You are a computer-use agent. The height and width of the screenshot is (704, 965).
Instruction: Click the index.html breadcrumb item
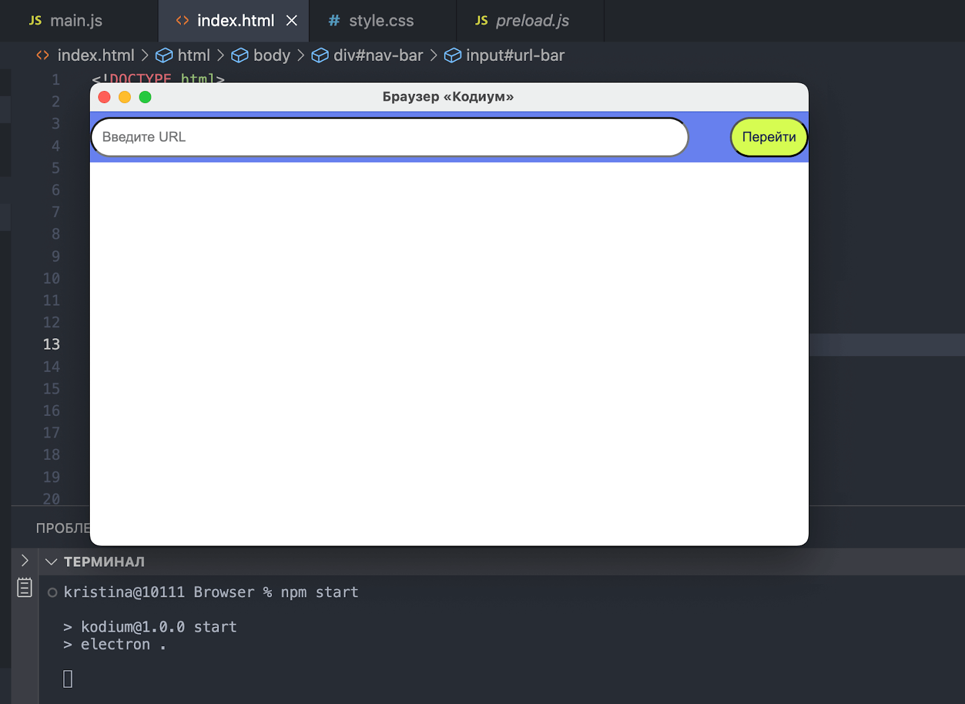coord(95,55)
